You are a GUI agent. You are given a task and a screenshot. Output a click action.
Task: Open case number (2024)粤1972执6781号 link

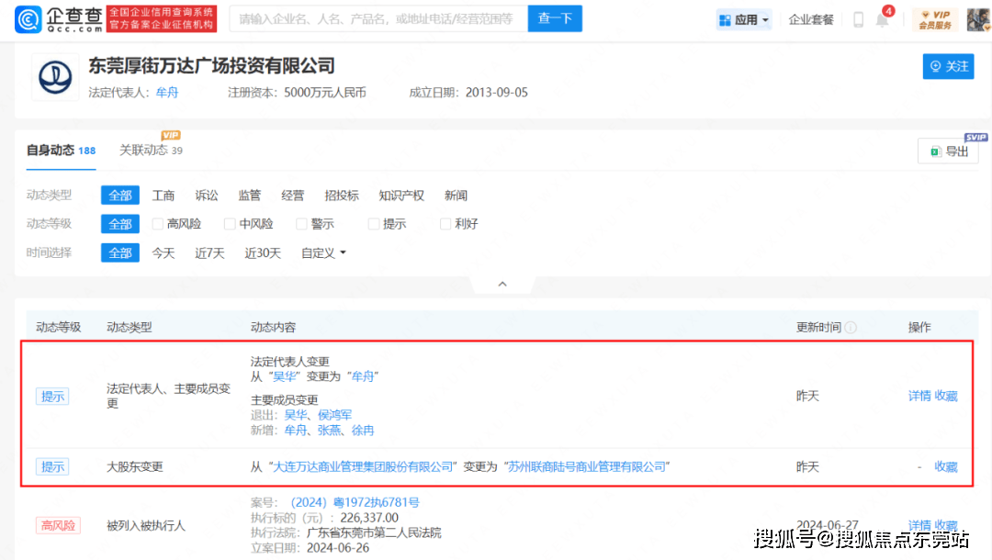(x=355, y=502)
